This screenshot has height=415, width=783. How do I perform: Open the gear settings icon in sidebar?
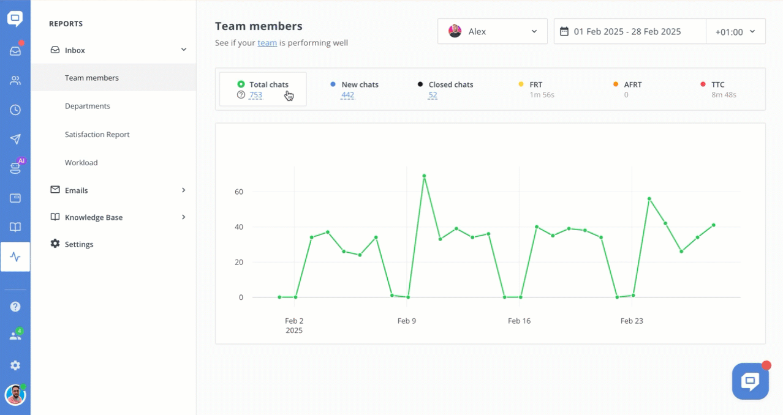point(15,365)
